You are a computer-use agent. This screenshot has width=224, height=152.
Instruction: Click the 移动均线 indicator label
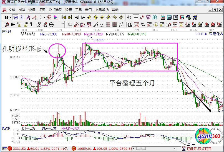(x=28, y=34)
